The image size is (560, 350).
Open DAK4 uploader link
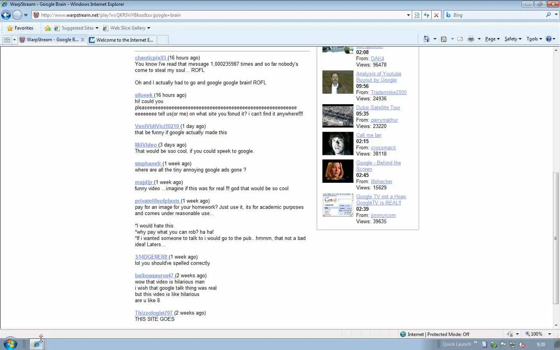coord(377,58)
